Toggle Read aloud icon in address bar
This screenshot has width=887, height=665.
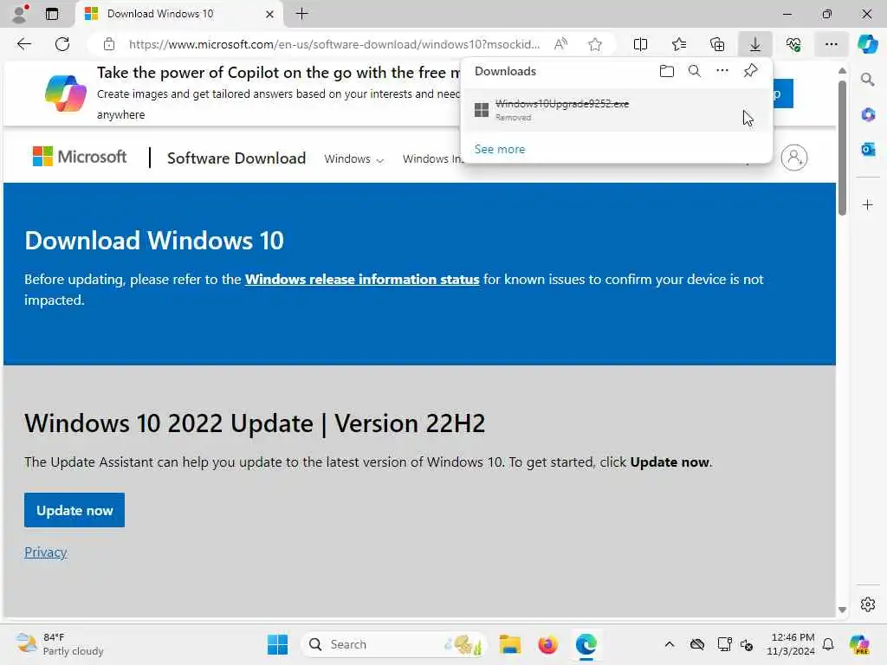[560, 44]
